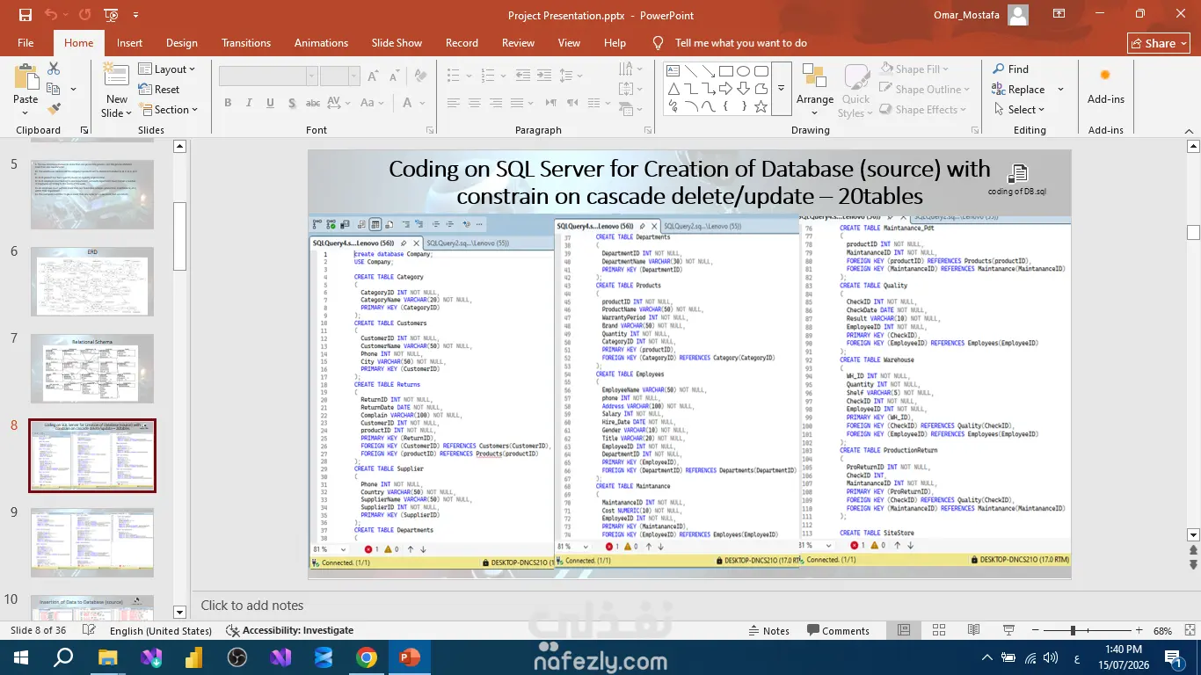Pick the Text Box shape in the shapes gallery
Screen dimensions: 1201x675
[673, 71]
